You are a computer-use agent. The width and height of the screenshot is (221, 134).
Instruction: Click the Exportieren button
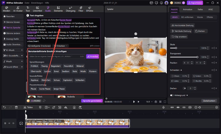195,3
